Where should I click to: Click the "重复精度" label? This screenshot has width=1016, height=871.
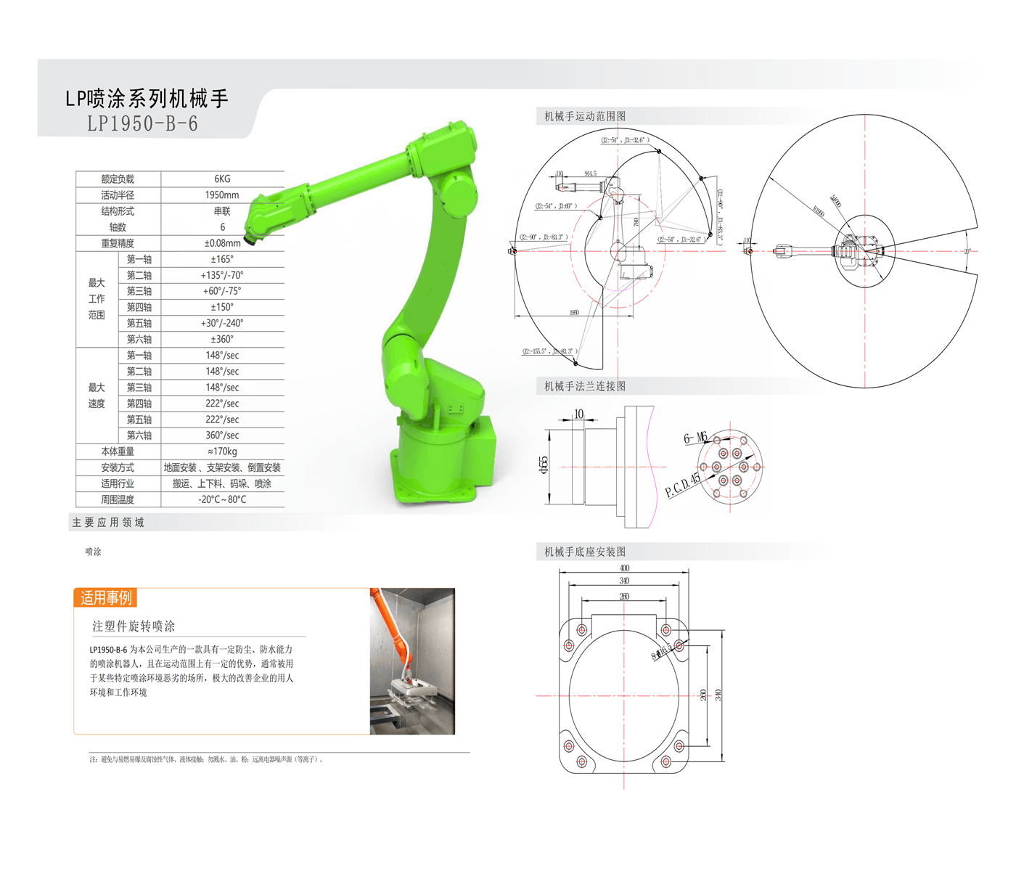(118, 243)
